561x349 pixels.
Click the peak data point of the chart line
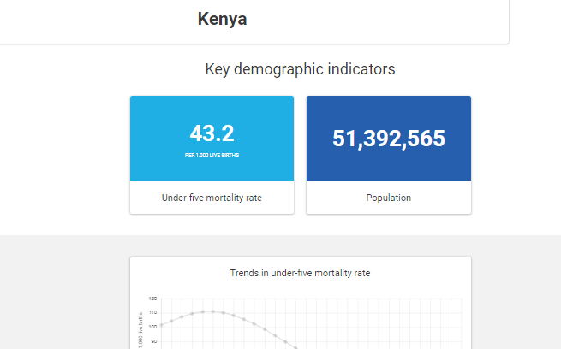(x=212, y=311)
